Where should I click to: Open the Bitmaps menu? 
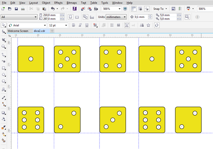(72, 2)
